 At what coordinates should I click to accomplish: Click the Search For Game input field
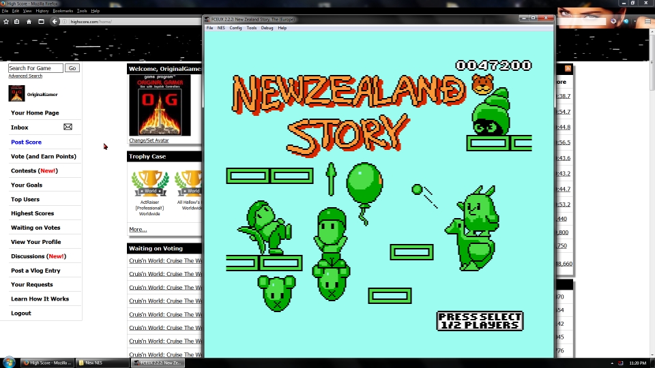coord(35,68)
